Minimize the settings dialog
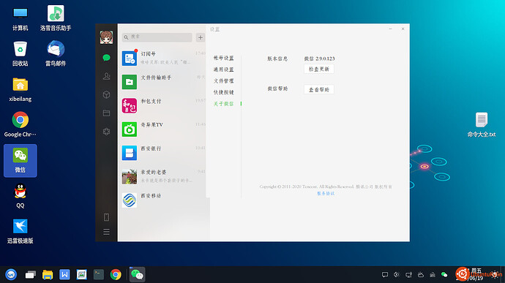The width and height of the screenshot is (505, 283). (390, 29)
